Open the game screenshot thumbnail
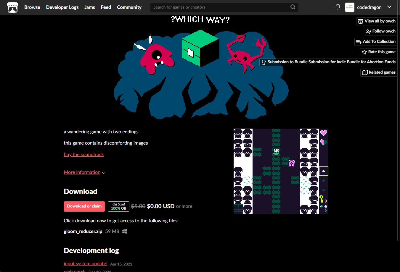The image size is (400, 272). click(x=281, y=171)
